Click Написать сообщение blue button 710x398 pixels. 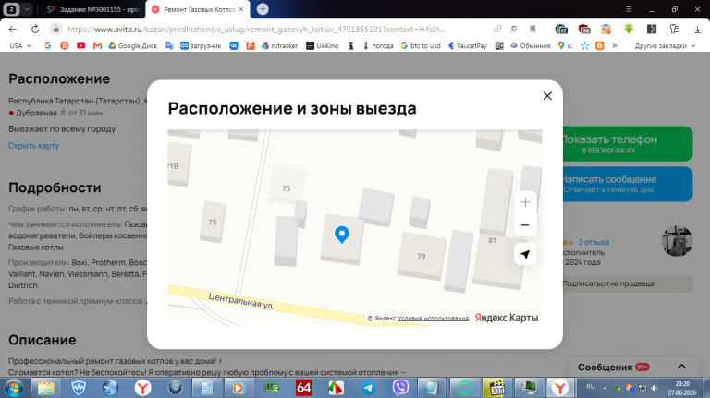[x=628, y=184]
